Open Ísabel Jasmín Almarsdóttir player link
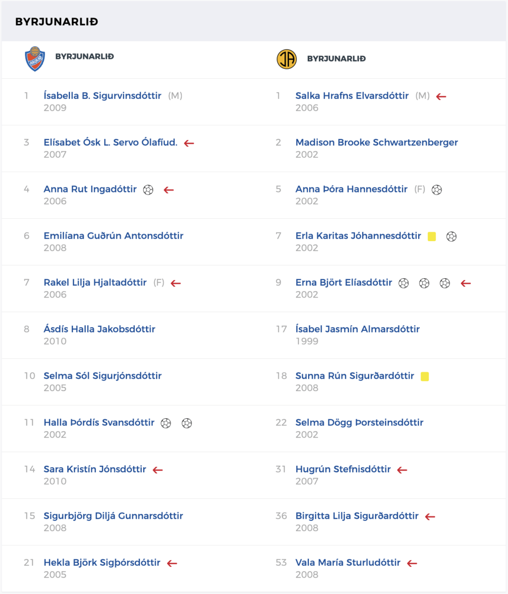 (357, 329)
